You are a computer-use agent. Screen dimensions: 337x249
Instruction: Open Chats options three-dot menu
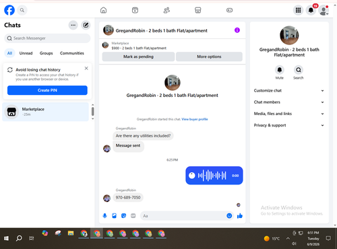73,25
